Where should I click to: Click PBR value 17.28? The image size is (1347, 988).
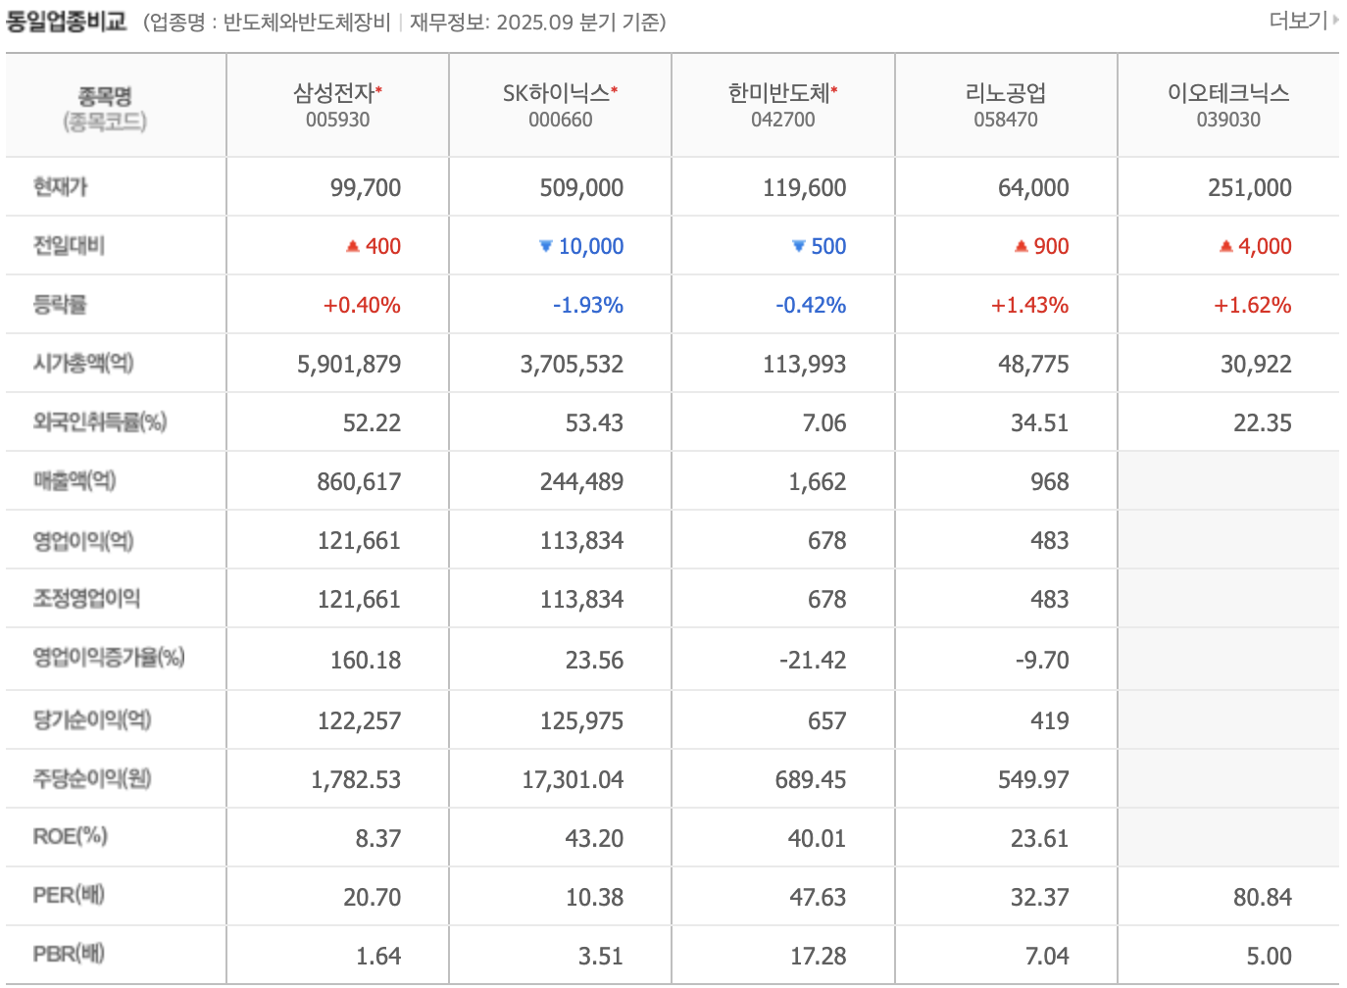coord(819,956)
